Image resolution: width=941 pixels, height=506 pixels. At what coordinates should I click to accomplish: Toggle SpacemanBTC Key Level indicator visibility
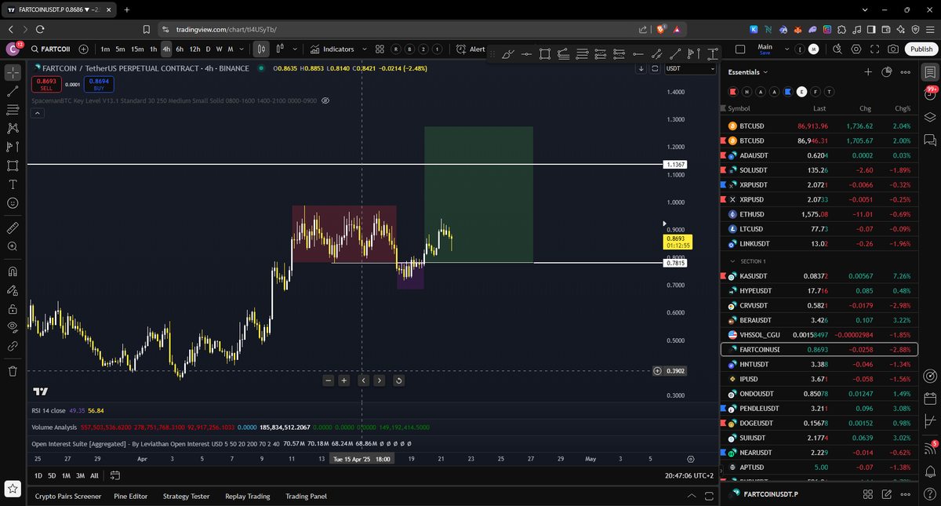tap(325, 100)
